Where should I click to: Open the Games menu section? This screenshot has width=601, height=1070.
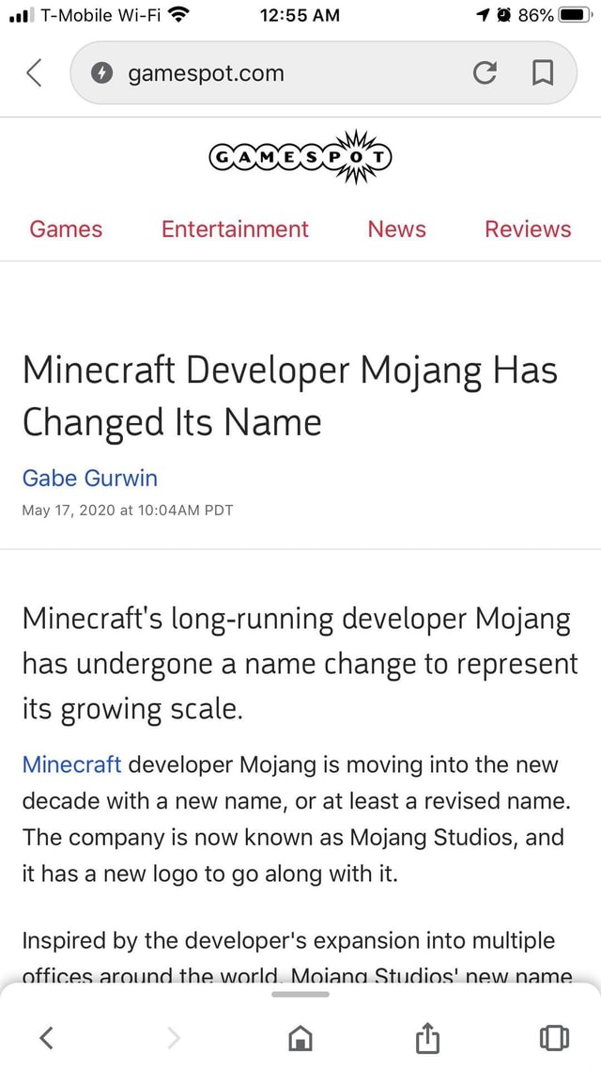(x=66, y=229)
